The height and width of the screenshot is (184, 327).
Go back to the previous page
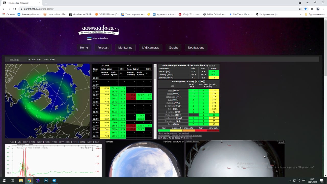tap(4, 9)
